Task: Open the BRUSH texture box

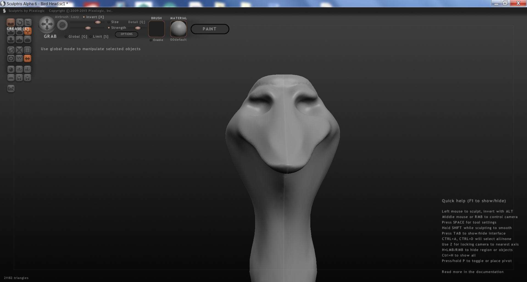Action: click(157, 29)
